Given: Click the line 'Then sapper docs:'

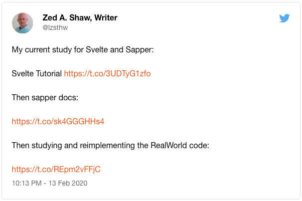Looking at the screenshot, I should click(x=45, y=98).
